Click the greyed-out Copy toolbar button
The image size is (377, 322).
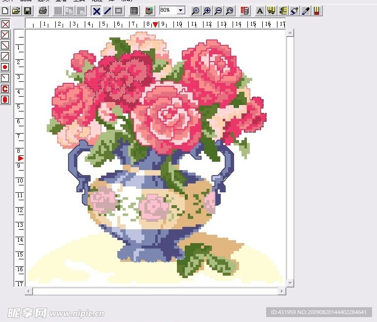pos(69,11)
